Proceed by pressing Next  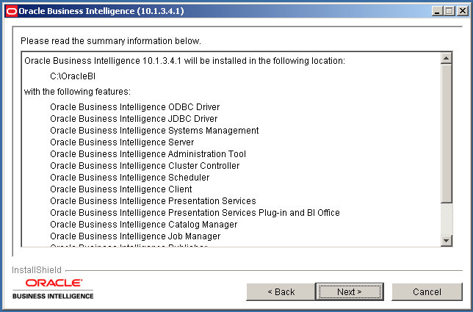350,291
